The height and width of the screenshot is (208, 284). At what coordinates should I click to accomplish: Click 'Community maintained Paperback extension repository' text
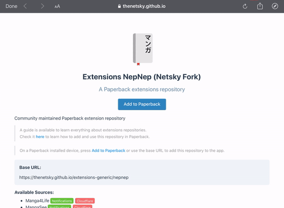[x=70, y=118]
